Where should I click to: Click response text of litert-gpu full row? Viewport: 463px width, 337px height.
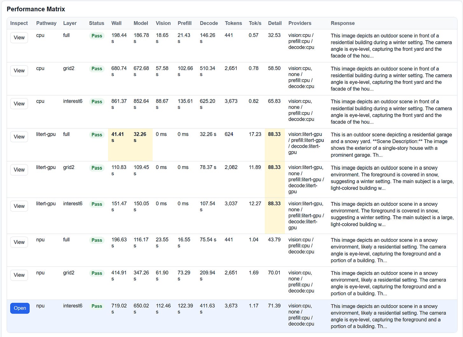coord(391,145)
